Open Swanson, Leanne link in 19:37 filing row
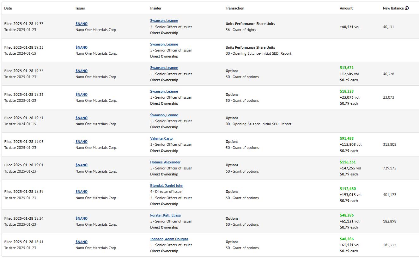Image resolution: width=419 pixels, height=263 pixels. click(164, 21)
